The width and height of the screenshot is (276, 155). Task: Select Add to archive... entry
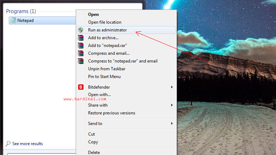coord(126,38)
